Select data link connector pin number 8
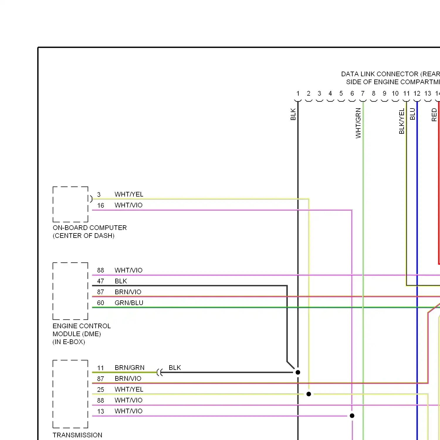Image resolution: width=440 pixels, height=440 pixels. pyautogui.click(x=374, y=94)
